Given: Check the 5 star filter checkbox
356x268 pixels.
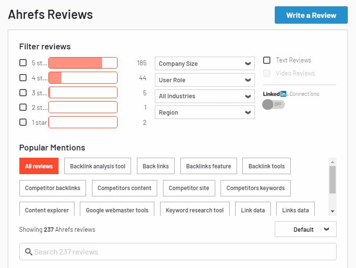Looking at the screenshot, I should tap(23, 63).
